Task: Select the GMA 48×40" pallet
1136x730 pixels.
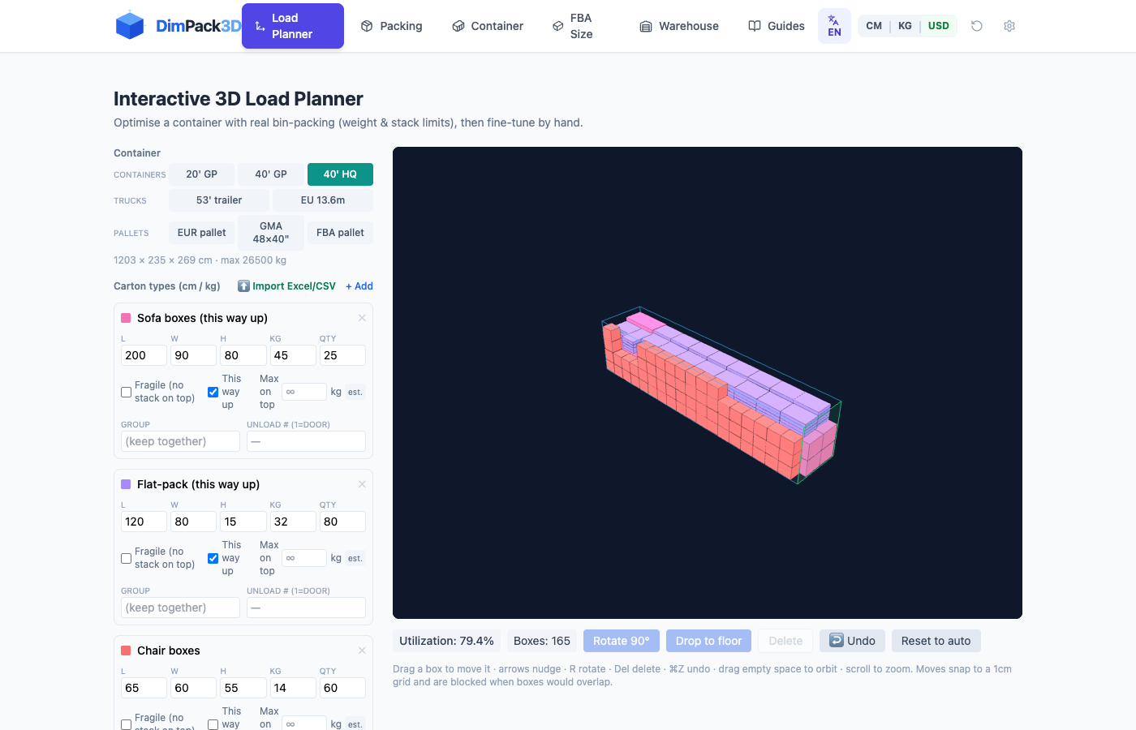Action: coord(271,233)
